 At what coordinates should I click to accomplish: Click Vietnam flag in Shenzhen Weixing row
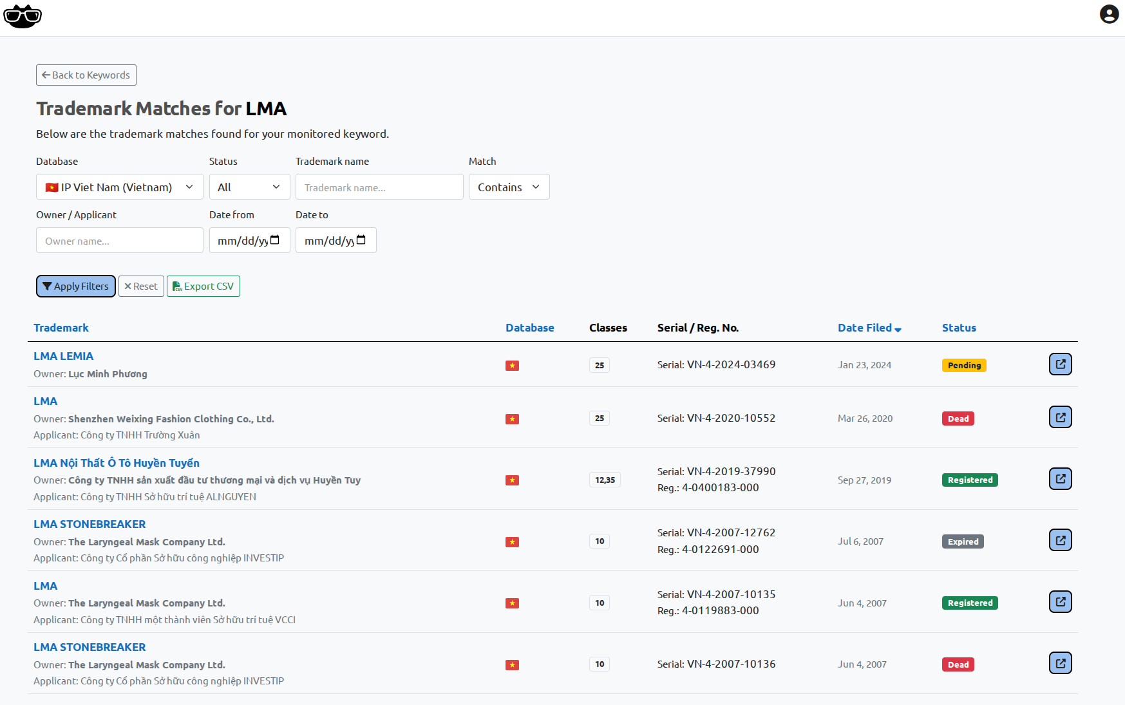tap(512, 419)
